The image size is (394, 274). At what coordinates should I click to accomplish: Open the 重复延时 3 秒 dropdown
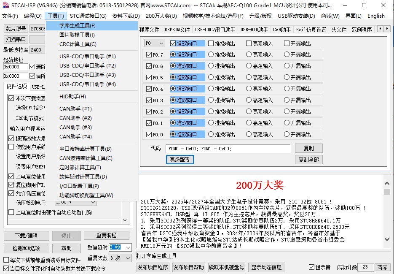pyautogui.click(x=128, y=247)
